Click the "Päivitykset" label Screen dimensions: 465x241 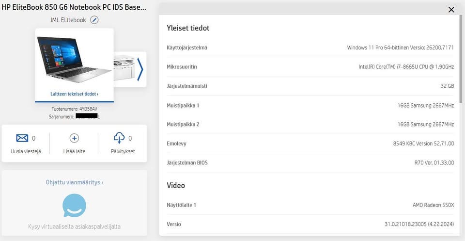tap(123, 151)
